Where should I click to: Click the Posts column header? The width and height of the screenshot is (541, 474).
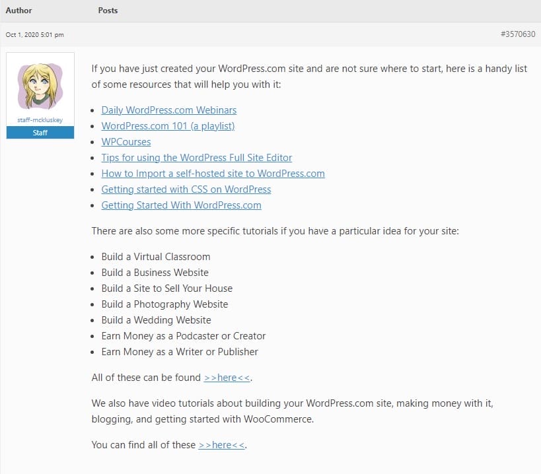coord(108,11)
